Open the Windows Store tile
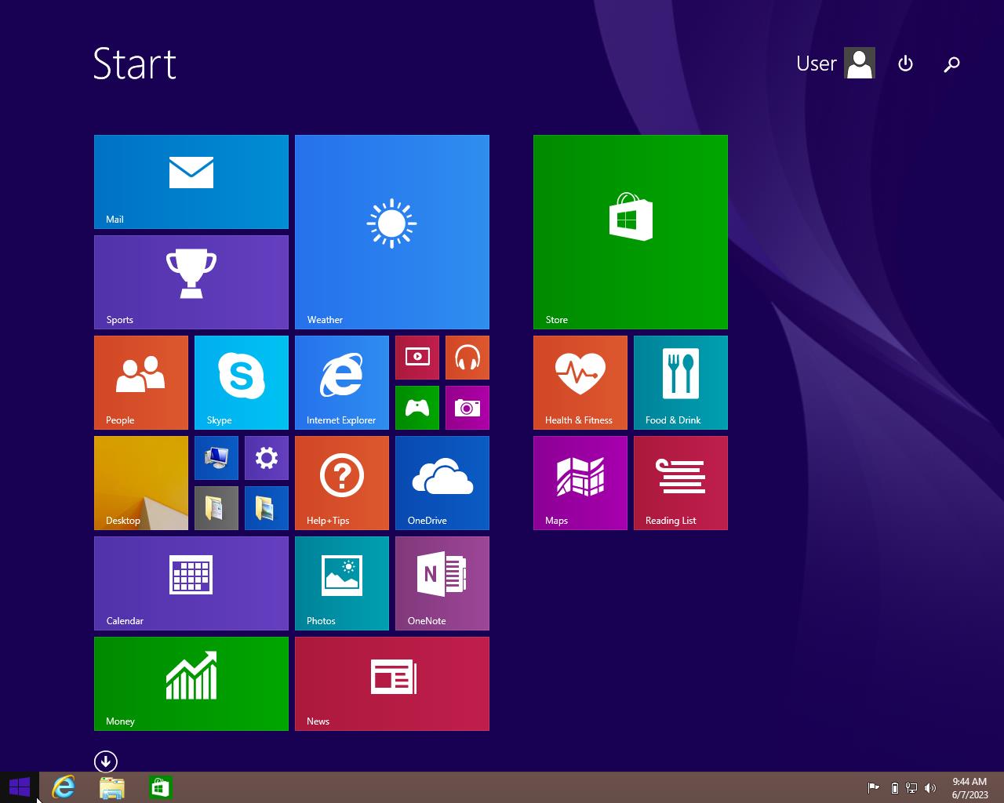The image size is (1004, 803). (630, 231)
